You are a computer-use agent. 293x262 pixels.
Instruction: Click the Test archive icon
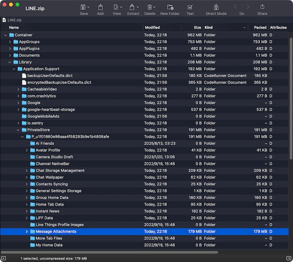190,7
